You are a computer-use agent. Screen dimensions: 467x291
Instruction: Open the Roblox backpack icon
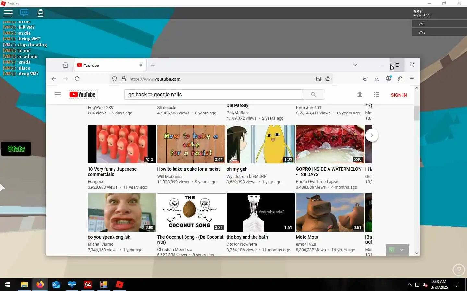(x=40, y=13)
